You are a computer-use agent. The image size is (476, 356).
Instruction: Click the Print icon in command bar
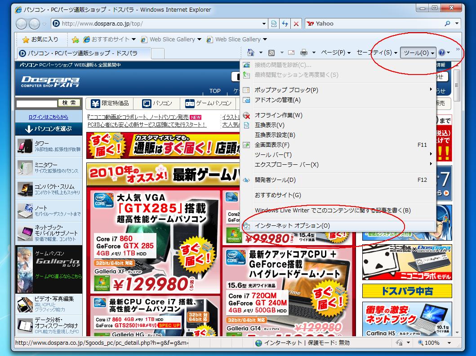point(303,53)
